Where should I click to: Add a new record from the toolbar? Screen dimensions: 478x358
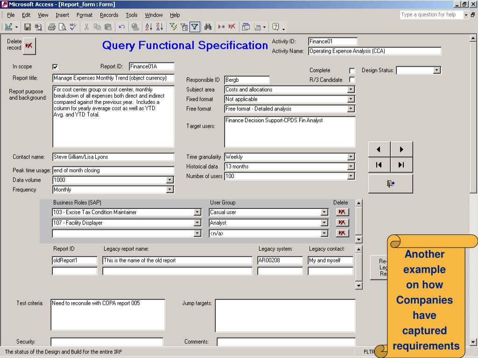click(x=221, y=27)
